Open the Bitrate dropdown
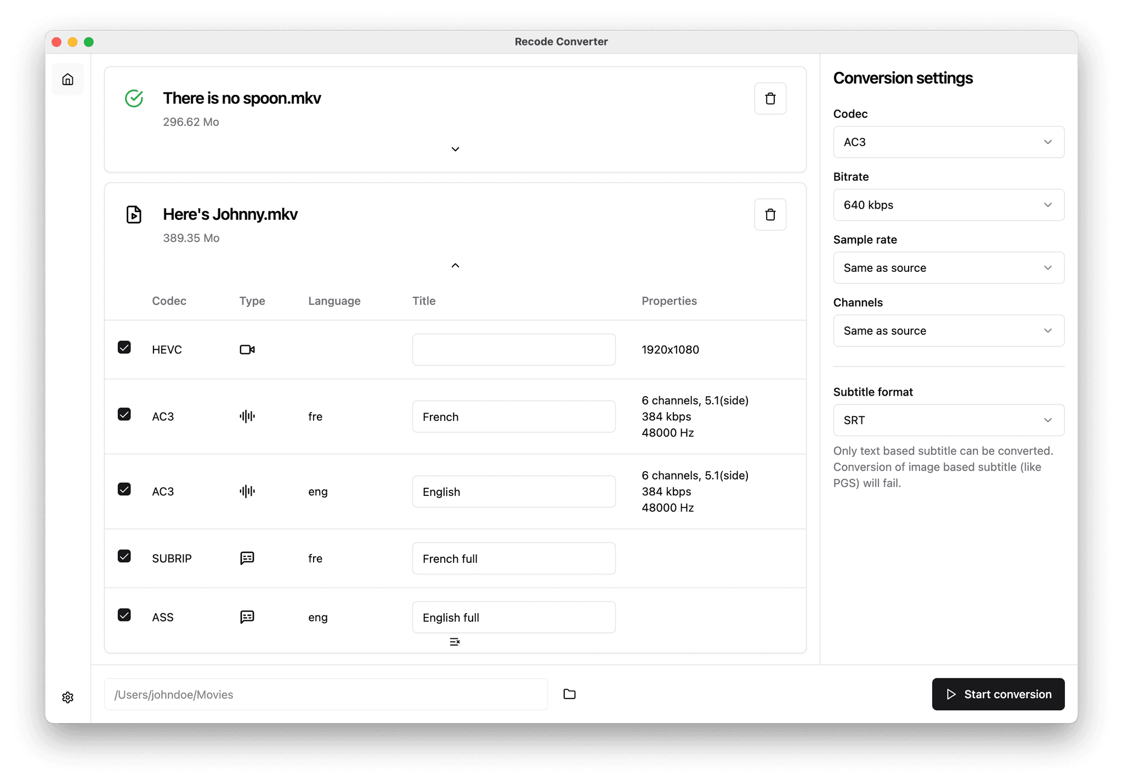 pos(948,205)
